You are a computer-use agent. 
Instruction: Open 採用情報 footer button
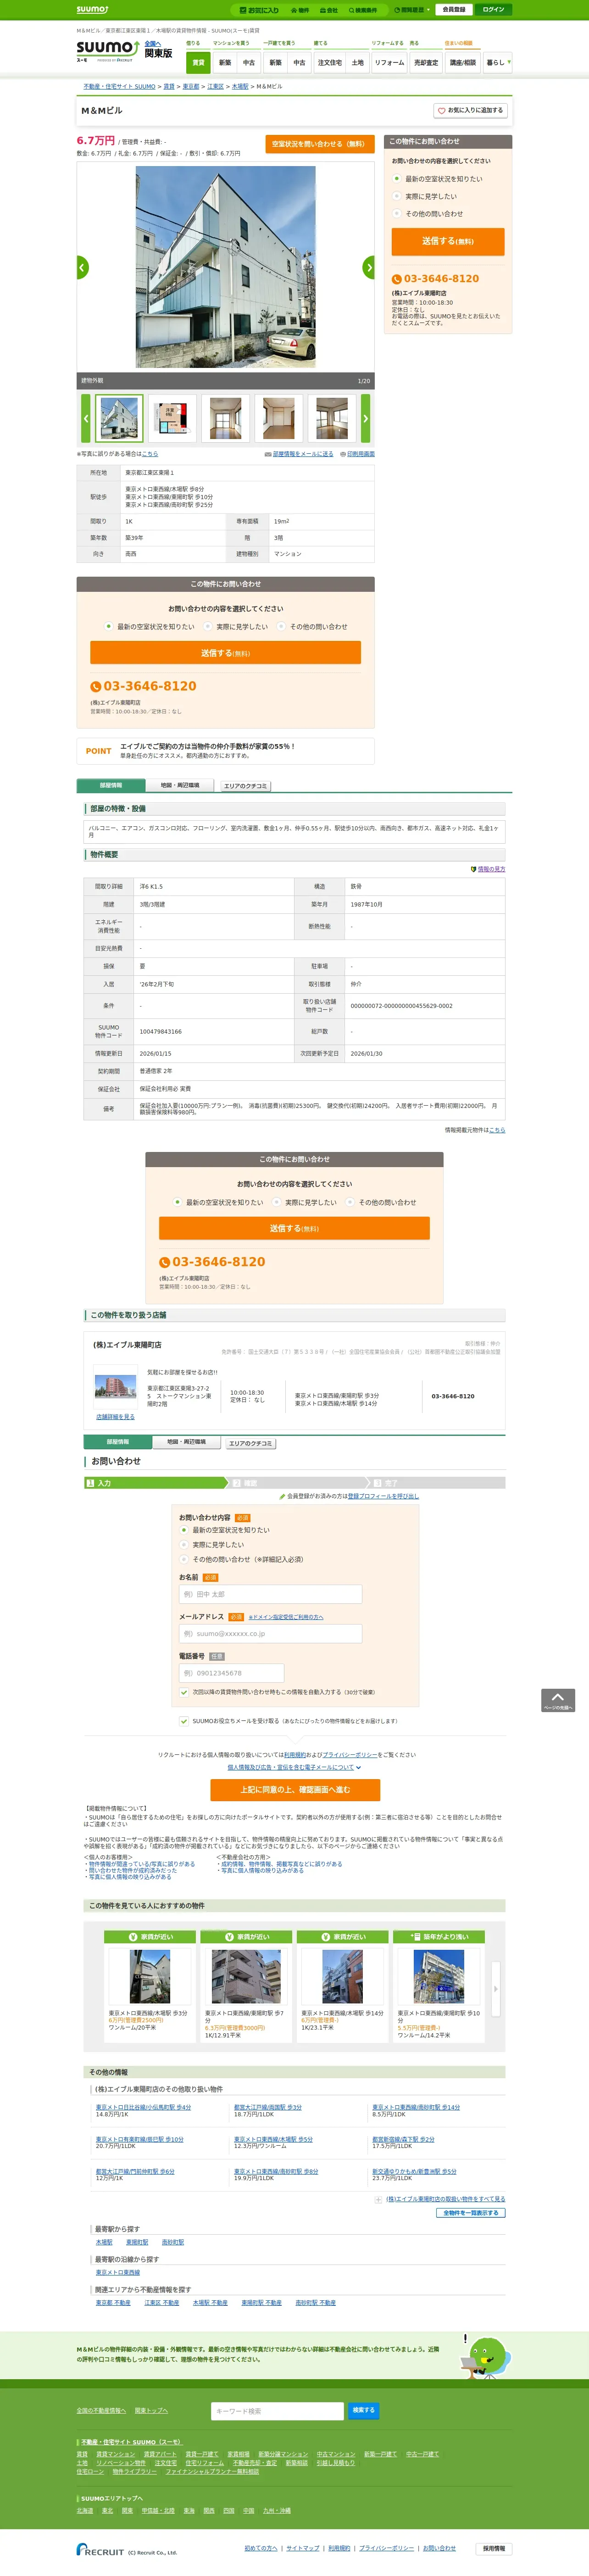[494, 2549]
